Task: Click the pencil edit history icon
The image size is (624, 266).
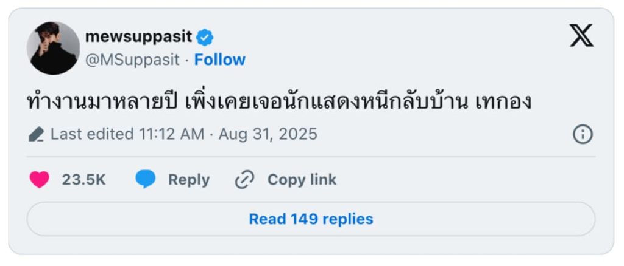Action: [x=36, y=134]
